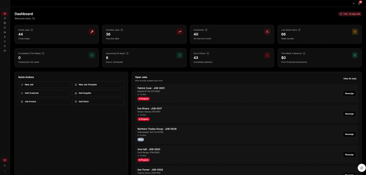366x175 pixels.
Task: Toggle the light/dark theme sun icon
Action: tap(354, 4)
